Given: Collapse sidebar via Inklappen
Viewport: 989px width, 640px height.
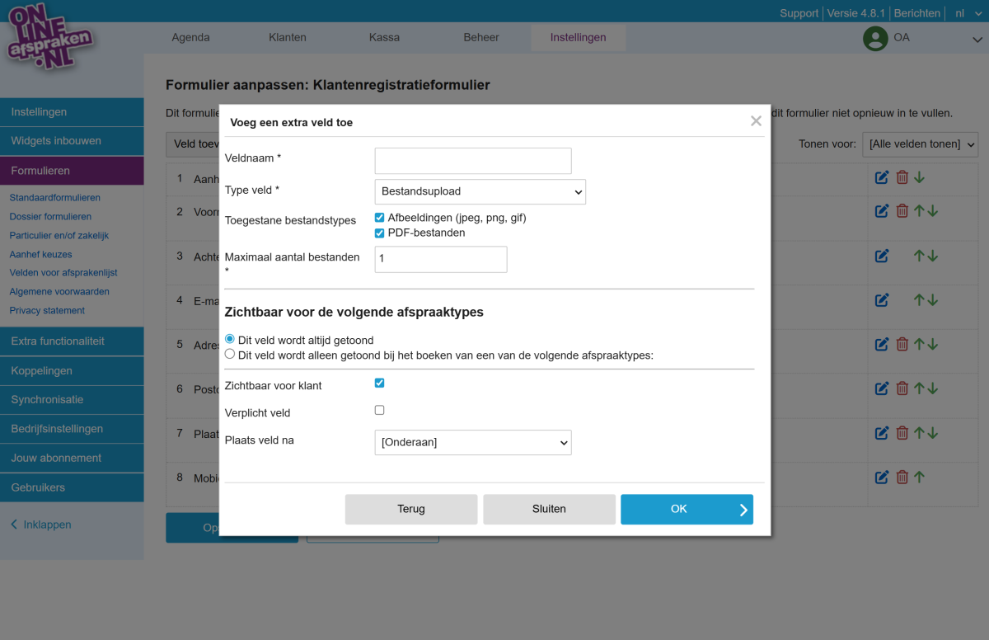Looking at the screenshot, I should click(x=41, y=525).
